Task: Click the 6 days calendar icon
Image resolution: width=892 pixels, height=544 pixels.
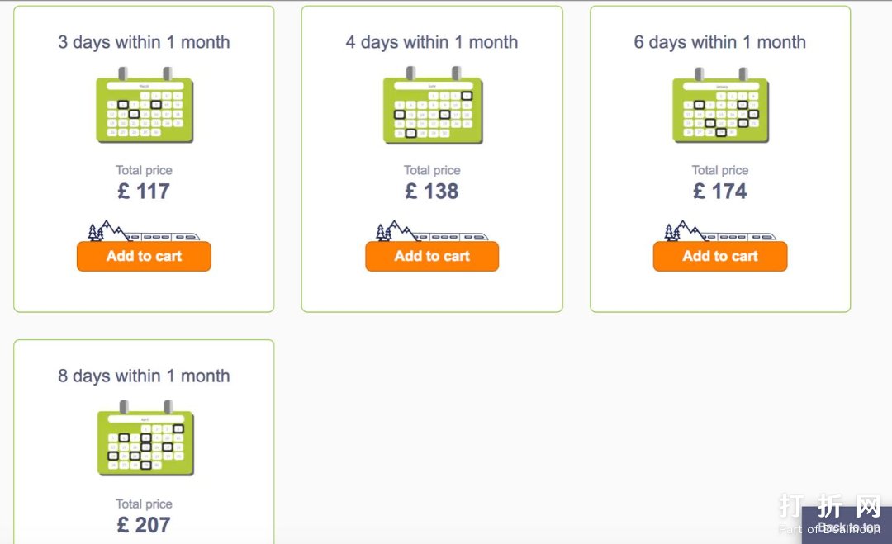Action: click(x=720, y=109)
